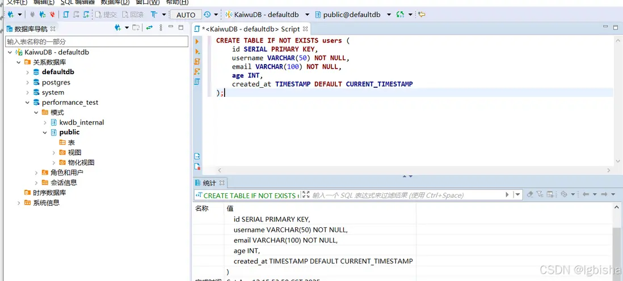
Task: Click the link with editor arrows icon
Action: pos(149,28)
